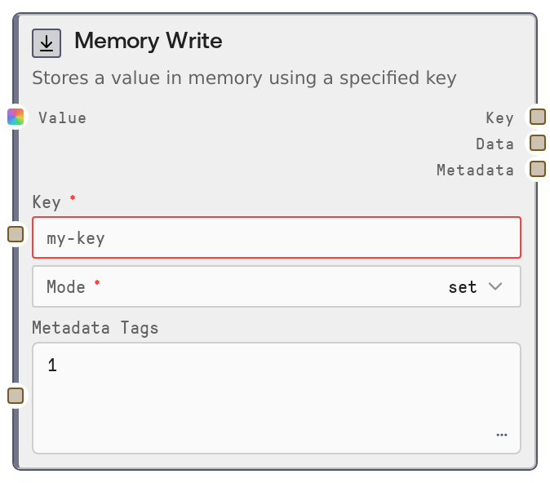This screenshot has height=483, width=550.
Task: Click the Metadata Tags input port connector
Action: coord(16,396)
